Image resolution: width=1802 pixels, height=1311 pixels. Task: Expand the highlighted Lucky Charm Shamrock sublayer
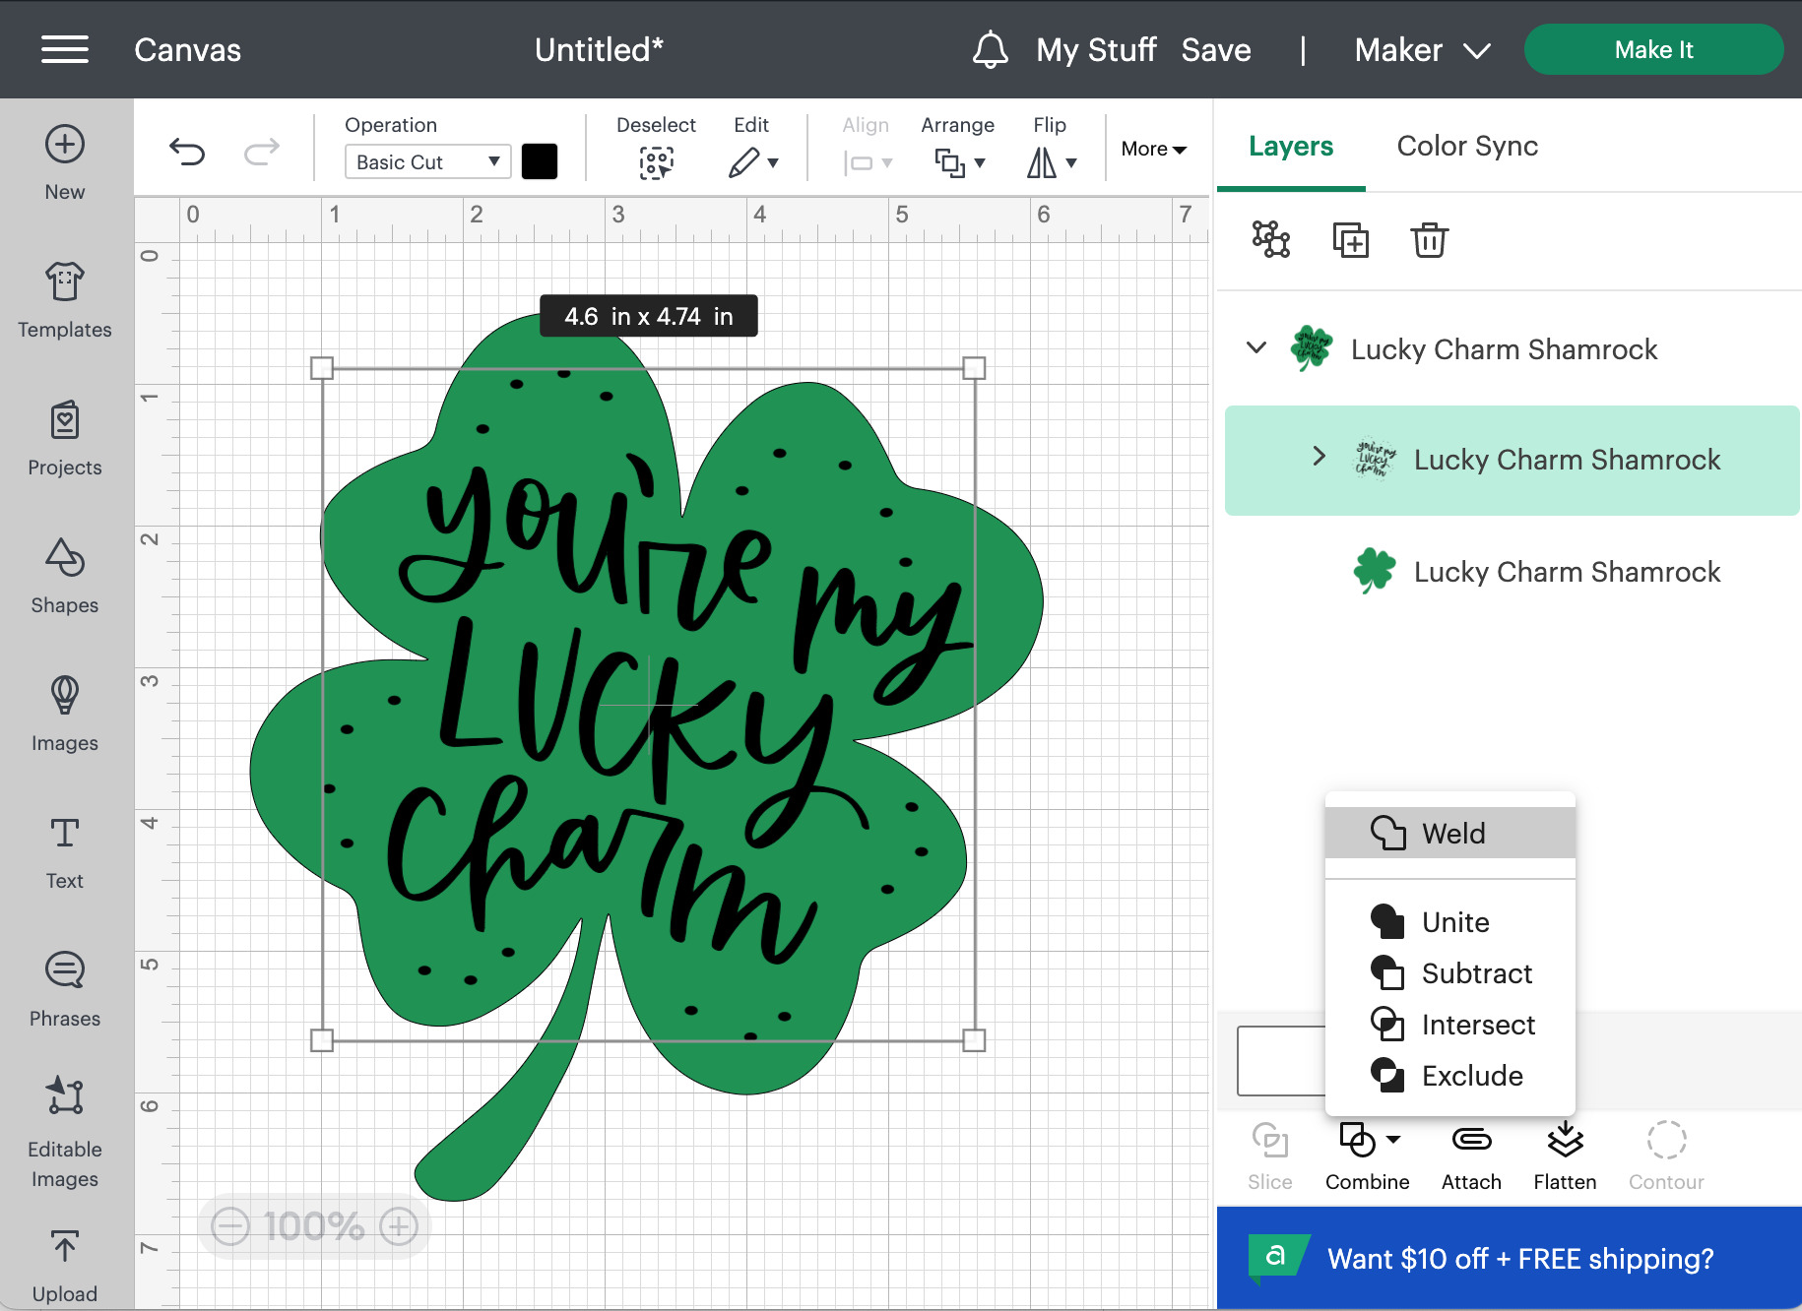1319,456
